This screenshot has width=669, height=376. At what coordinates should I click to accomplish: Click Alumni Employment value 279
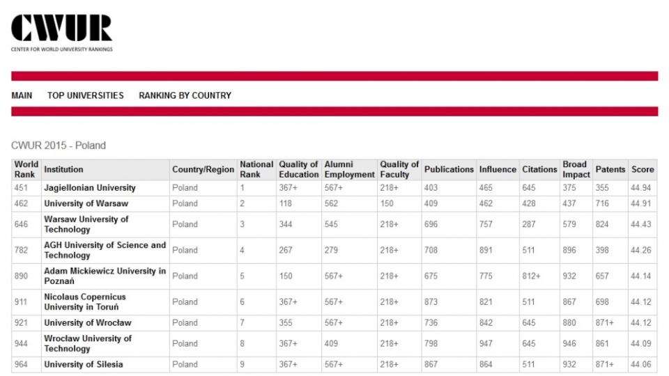coord(331,250)
